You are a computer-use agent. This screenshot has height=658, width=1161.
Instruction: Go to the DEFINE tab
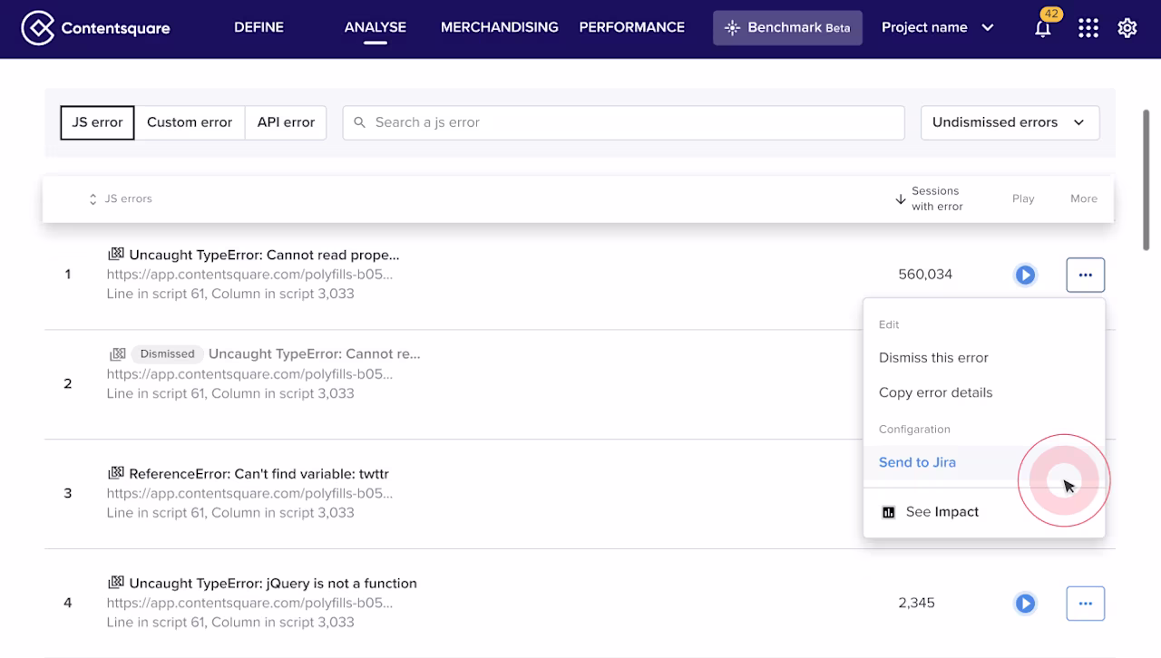click(259, 27)
